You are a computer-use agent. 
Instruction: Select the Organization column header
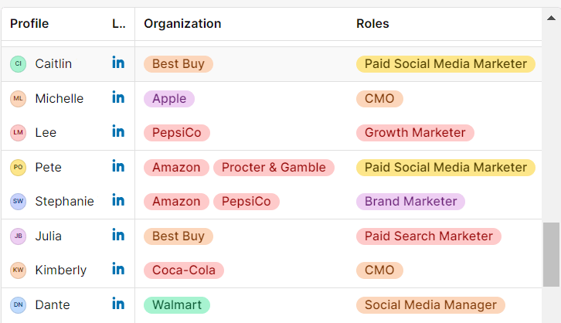pyautogui.click(x=182, y=24)
